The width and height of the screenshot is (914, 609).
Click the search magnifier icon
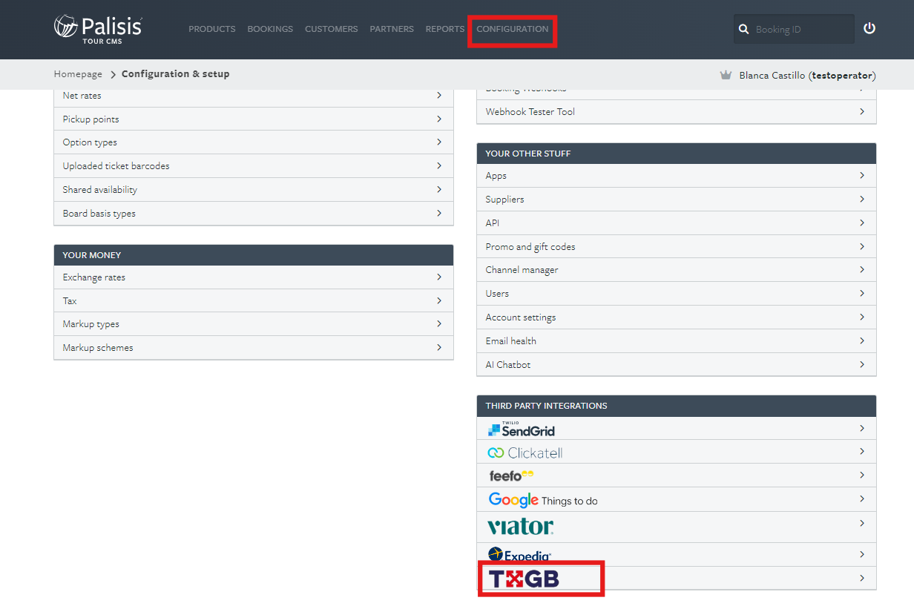click(x=743, y=30)
